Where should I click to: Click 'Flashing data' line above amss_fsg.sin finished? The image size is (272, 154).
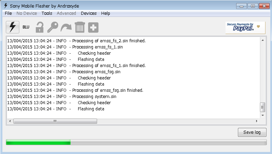[56, 84]
